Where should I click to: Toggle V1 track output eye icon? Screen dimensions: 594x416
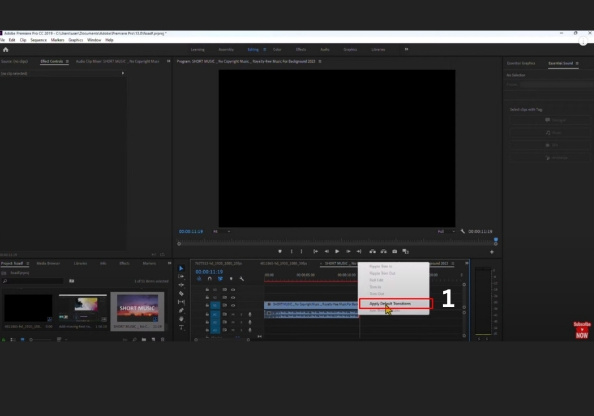pyautogui.click(x=233, y=306)
